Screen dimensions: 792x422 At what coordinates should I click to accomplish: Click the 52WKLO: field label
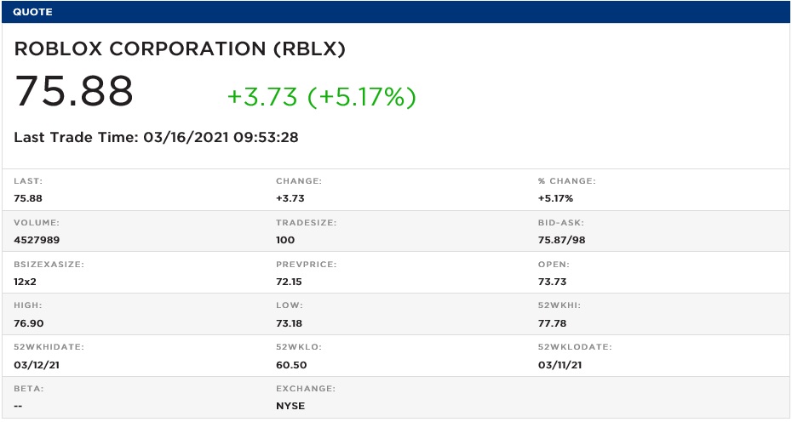(299, 347)
